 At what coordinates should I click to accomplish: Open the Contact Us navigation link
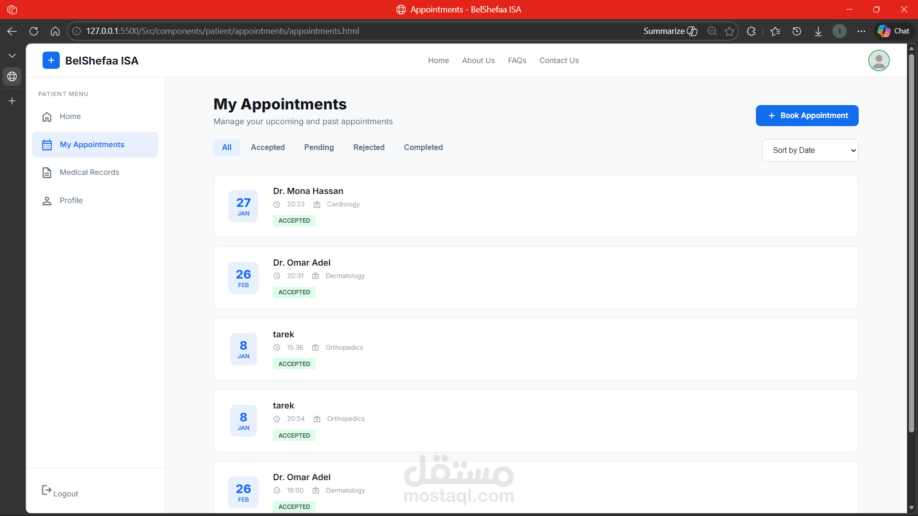tap(559, 61)
